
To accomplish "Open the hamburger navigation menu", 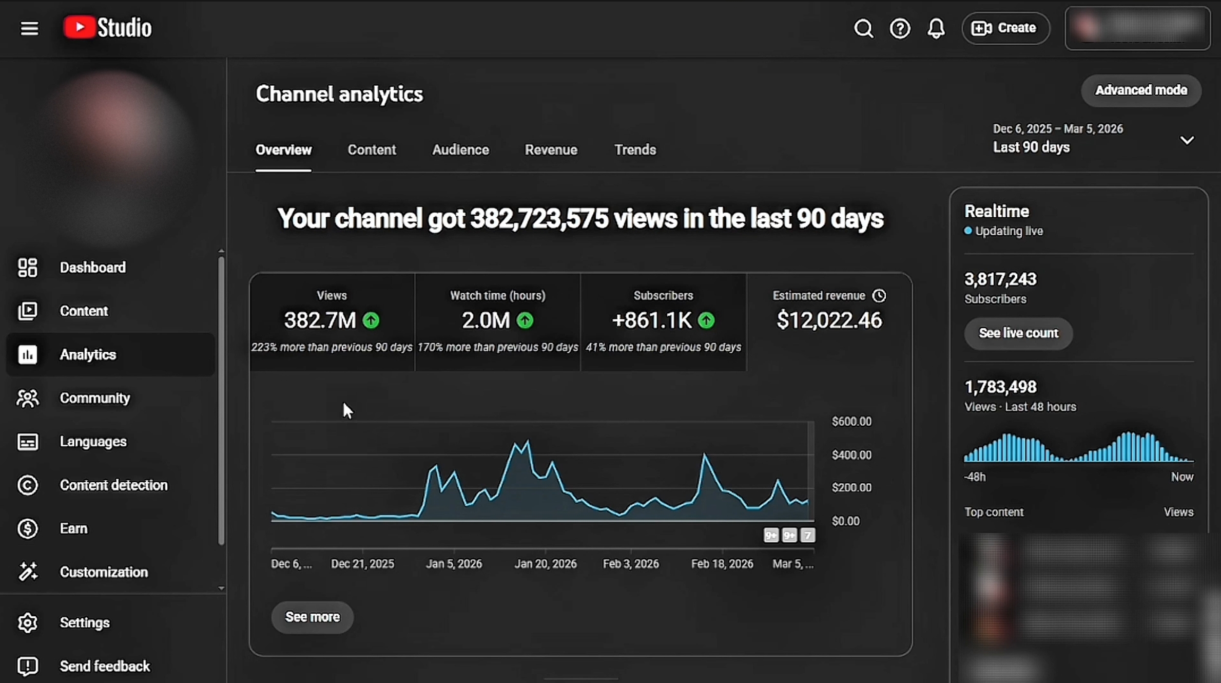I will pyautogui.click(x=29, y=28).
